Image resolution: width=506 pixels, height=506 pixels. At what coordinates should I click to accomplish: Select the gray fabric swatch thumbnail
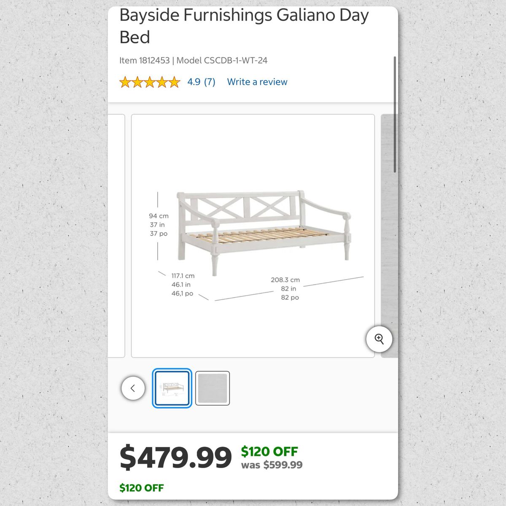(x=213, y=388)
